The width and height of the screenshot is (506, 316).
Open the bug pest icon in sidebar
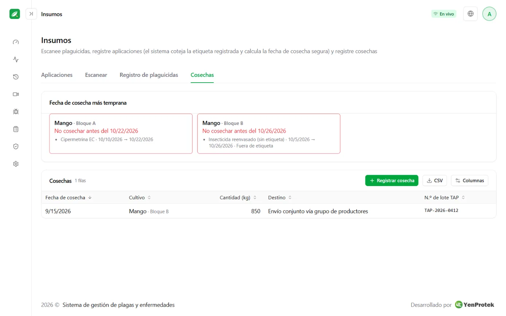point(16,111)
